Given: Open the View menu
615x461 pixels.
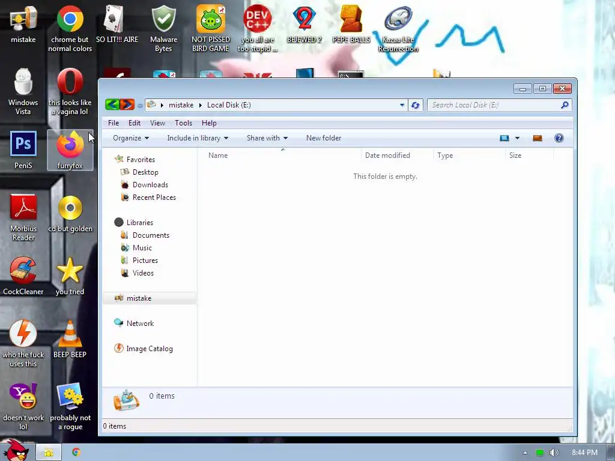Looking at the screenshot, I should 157,123.
